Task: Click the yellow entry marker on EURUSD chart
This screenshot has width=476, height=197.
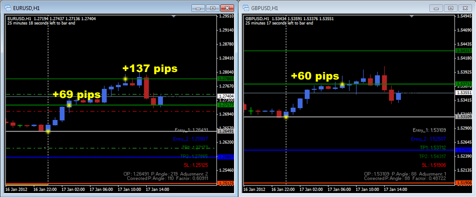Action: coord(48,131)
